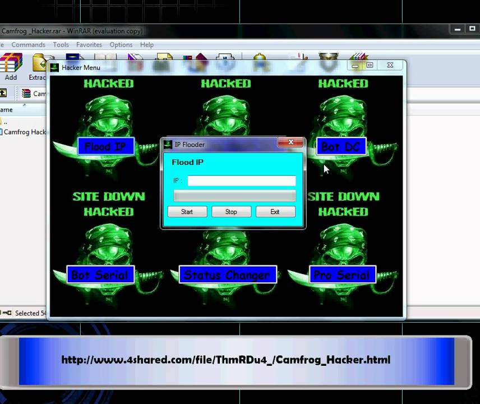The image size is (480, 404).
Task: Maximize the Hacker Menu window
Action: click(x=370, y=65)
